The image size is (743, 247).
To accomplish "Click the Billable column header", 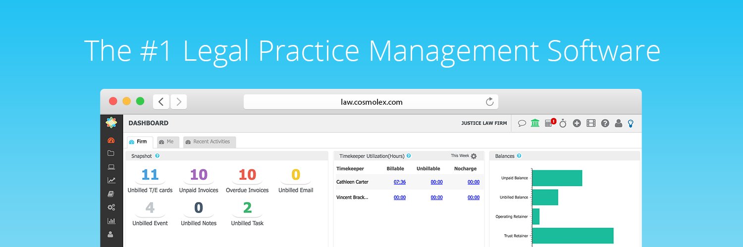I will tap(395, 168).
